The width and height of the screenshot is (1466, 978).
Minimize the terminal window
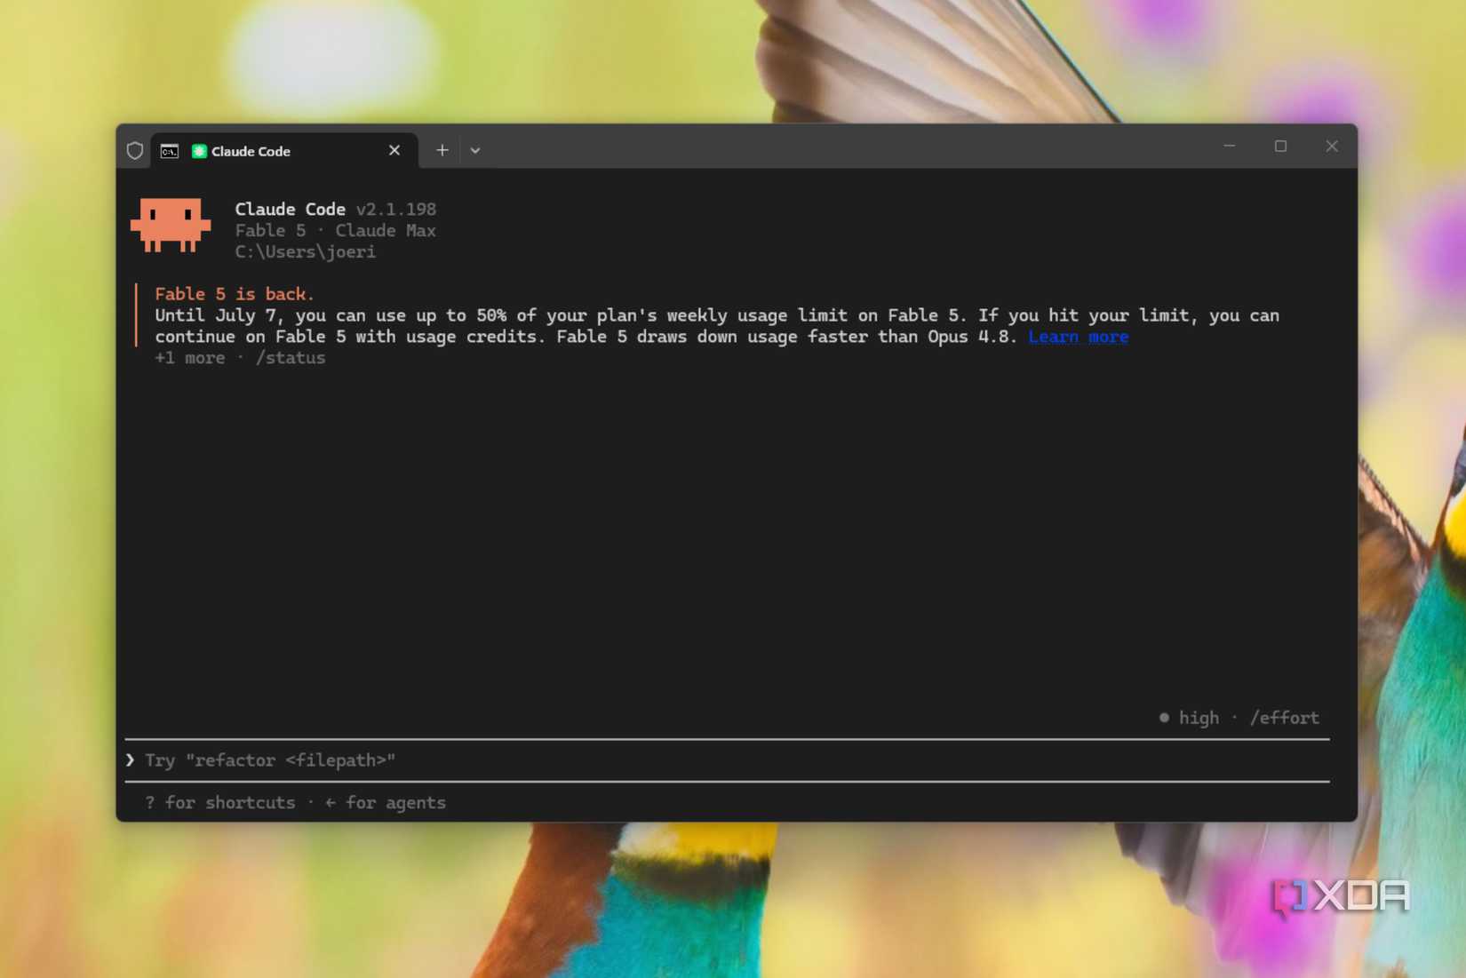(x=1229, y=146)
